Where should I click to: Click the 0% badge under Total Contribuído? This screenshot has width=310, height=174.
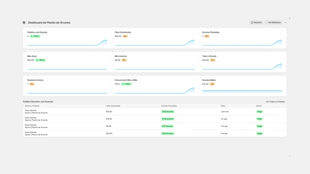tap(125, 36)
